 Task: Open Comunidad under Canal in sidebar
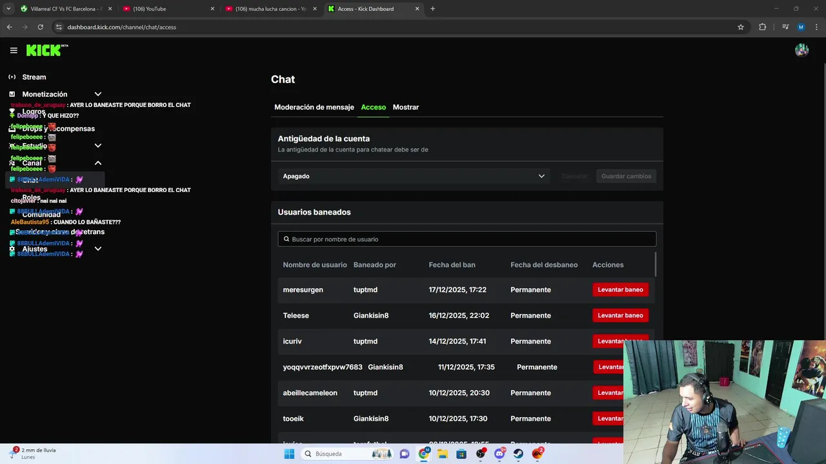pyautogui.click(x=41, y=215)
